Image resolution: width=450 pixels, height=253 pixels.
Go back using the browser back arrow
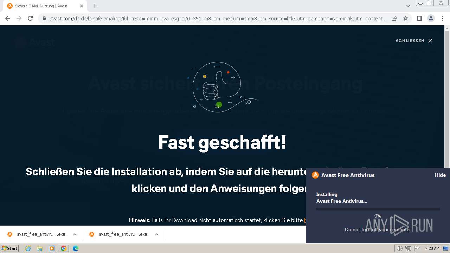8,18
